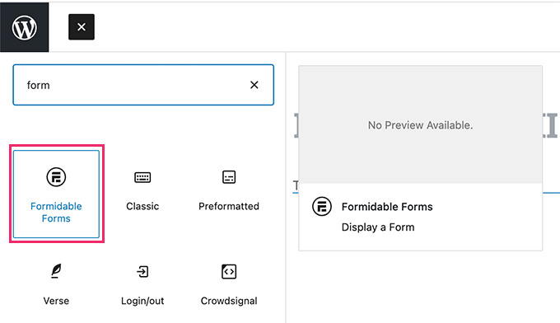Click the Classic block label

click(142, 206)
